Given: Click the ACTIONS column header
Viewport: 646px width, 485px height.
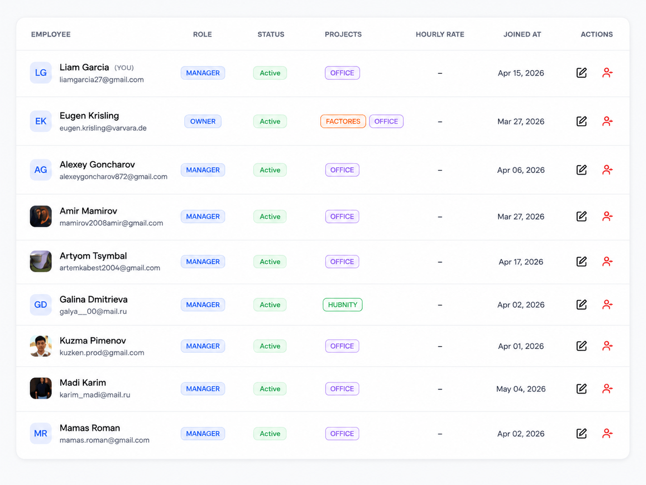Looking at the screenshot, I should pos(596,34).
